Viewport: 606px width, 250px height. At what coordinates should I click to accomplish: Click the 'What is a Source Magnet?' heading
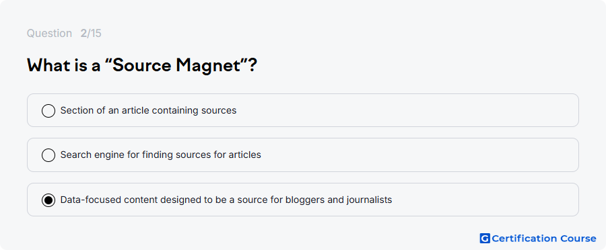click(142, 66)
